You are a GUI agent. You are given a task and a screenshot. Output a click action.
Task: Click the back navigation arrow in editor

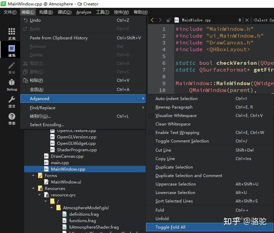point(152,20)
